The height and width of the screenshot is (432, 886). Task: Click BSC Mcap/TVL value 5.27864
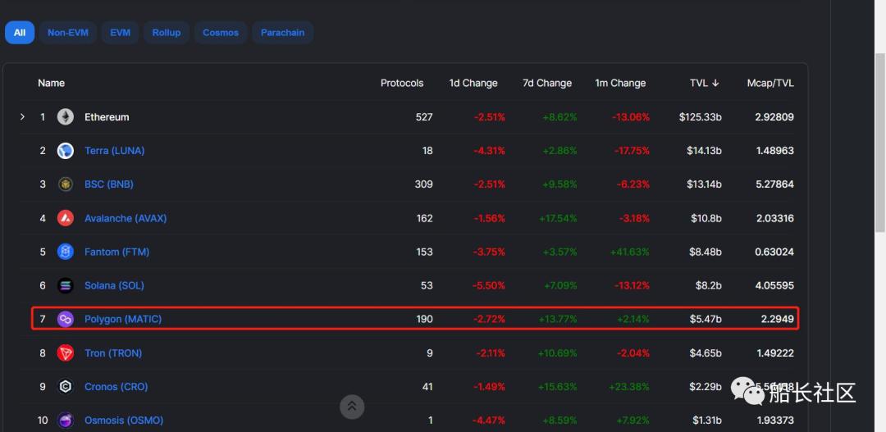point(774,184)
